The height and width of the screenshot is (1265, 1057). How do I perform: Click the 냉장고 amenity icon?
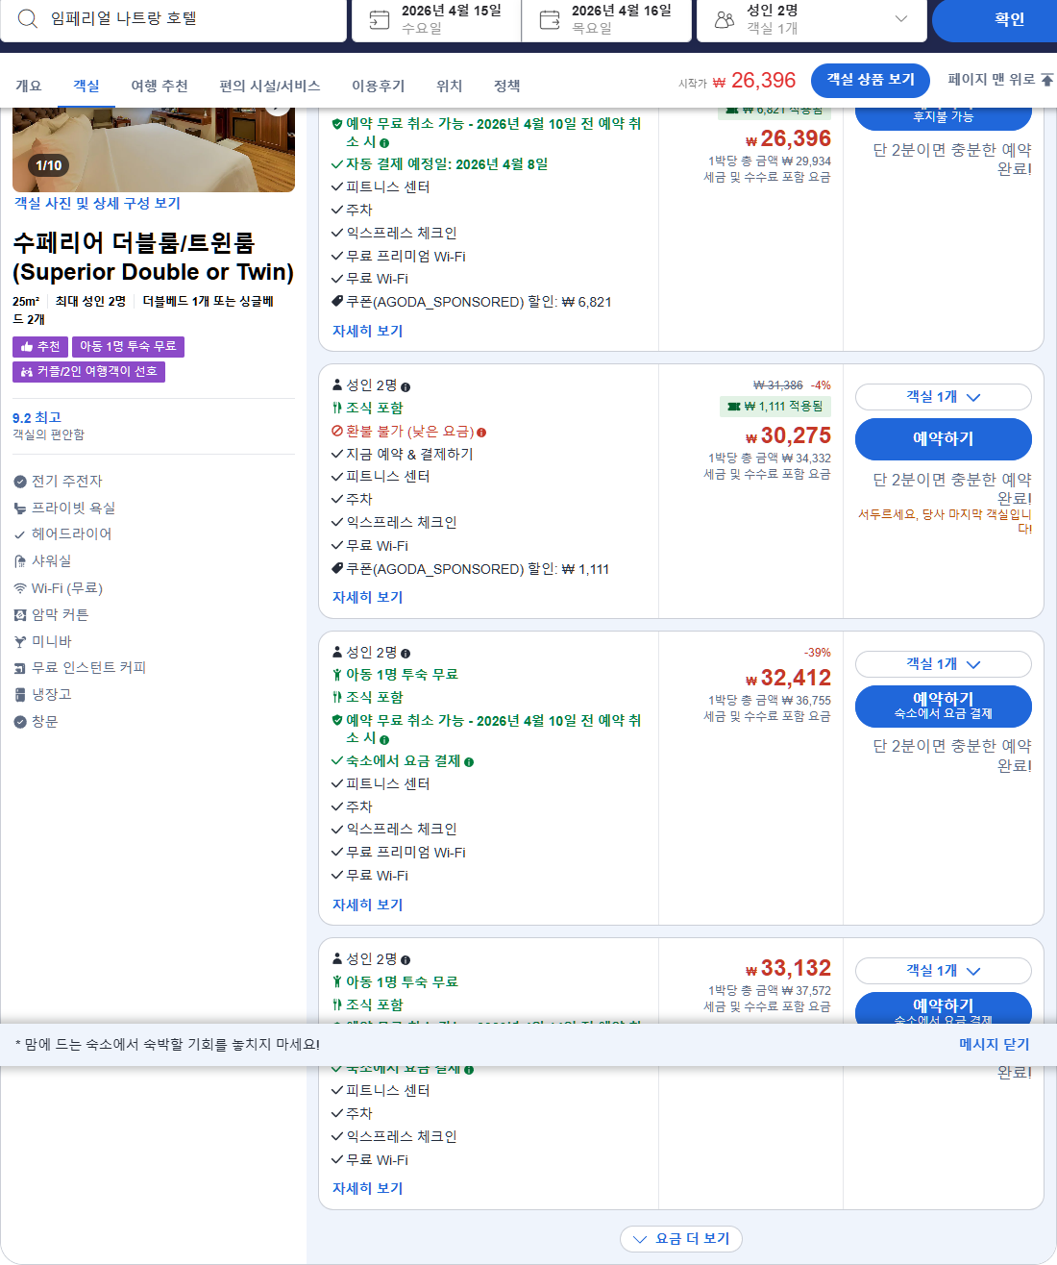coord(20,695)
